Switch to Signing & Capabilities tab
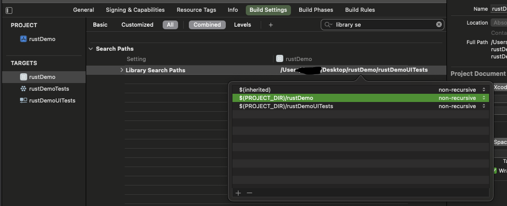 135,10
